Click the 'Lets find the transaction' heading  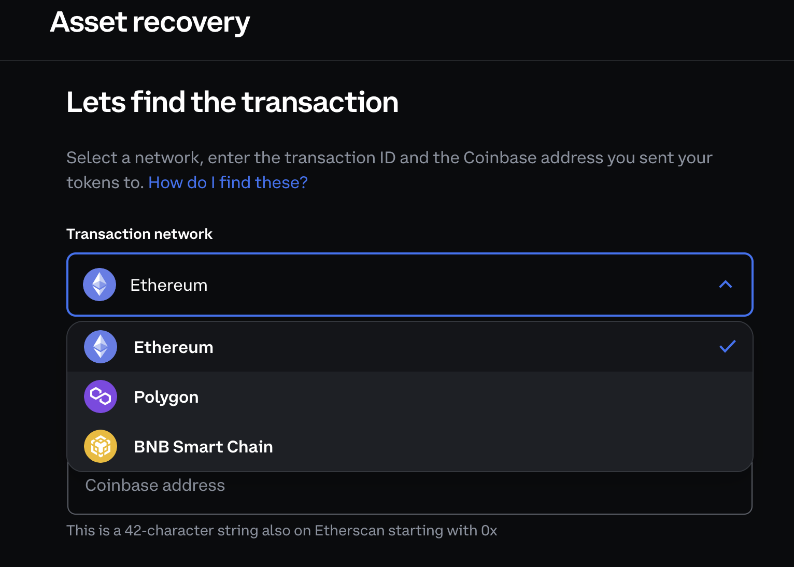(x=232, y=102)
